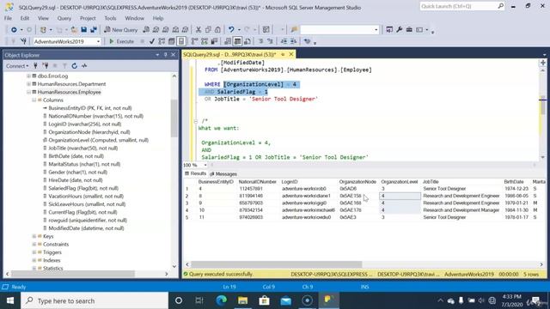
Task: Toggle Include Live Query Statistics
Action: [x=205, y=41]
